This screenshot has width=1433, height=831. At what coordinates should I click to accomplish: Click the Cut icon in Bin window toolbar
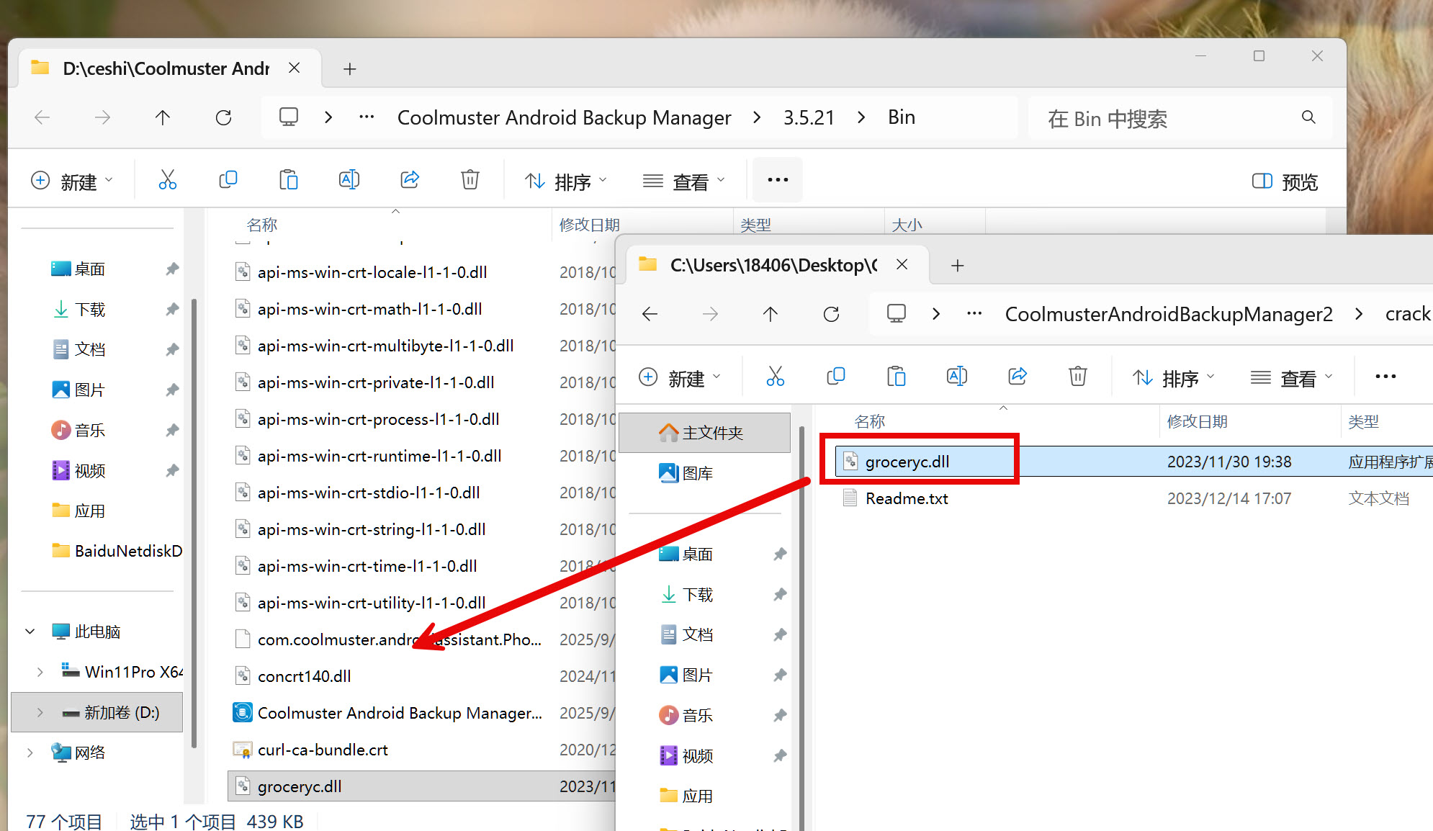pos(167,180)
